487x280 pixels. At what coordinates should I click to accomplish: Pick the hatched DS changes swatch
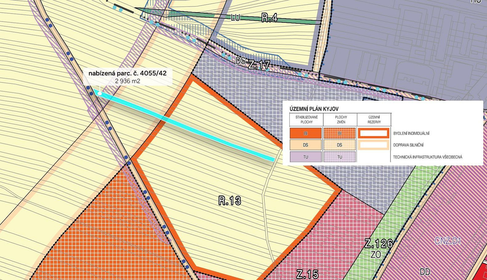(339, 145)
